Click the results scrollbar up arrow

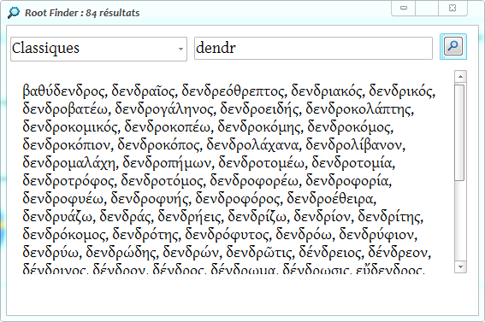(460, 76)
